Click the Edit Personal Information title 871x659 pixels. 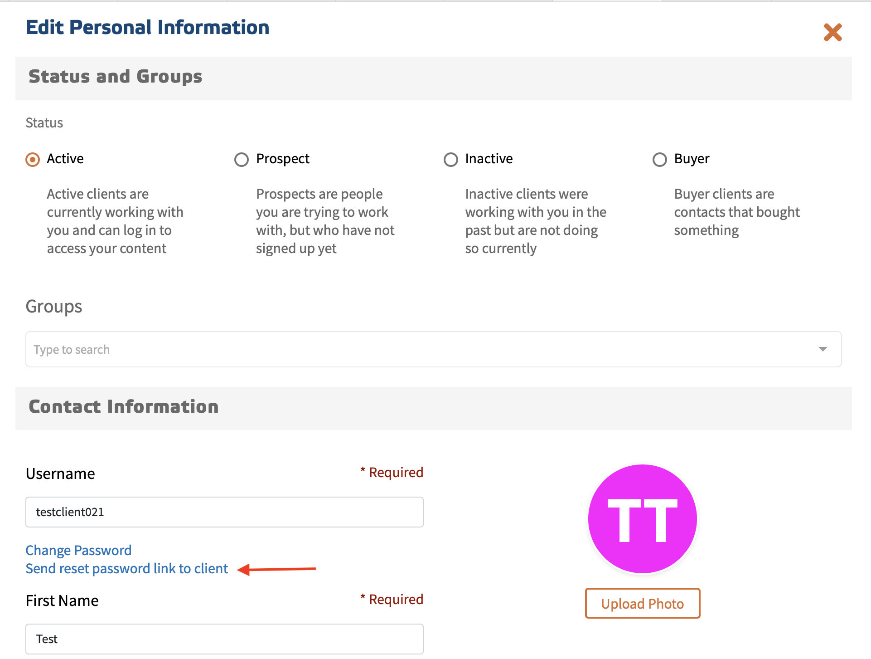[148, 28]
